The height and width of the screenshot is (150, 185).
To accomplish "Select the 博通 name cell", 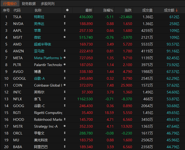I will pos(37,72).
